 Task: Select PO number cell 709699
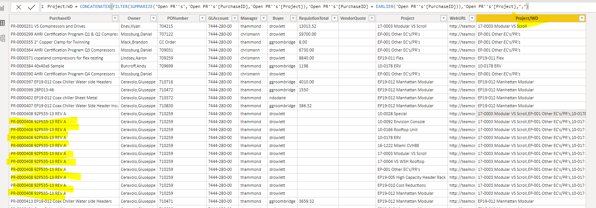point(182,66)
